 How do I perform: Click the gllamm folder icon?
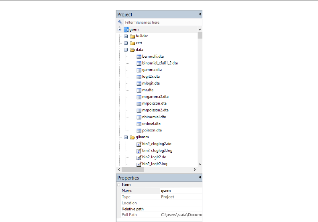tap(132, 137)
